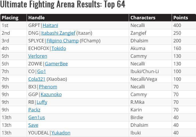Follow the Yukadon link
Image resolution: width=196 pixels, height=137 pixels.
[x=61, y=133]
